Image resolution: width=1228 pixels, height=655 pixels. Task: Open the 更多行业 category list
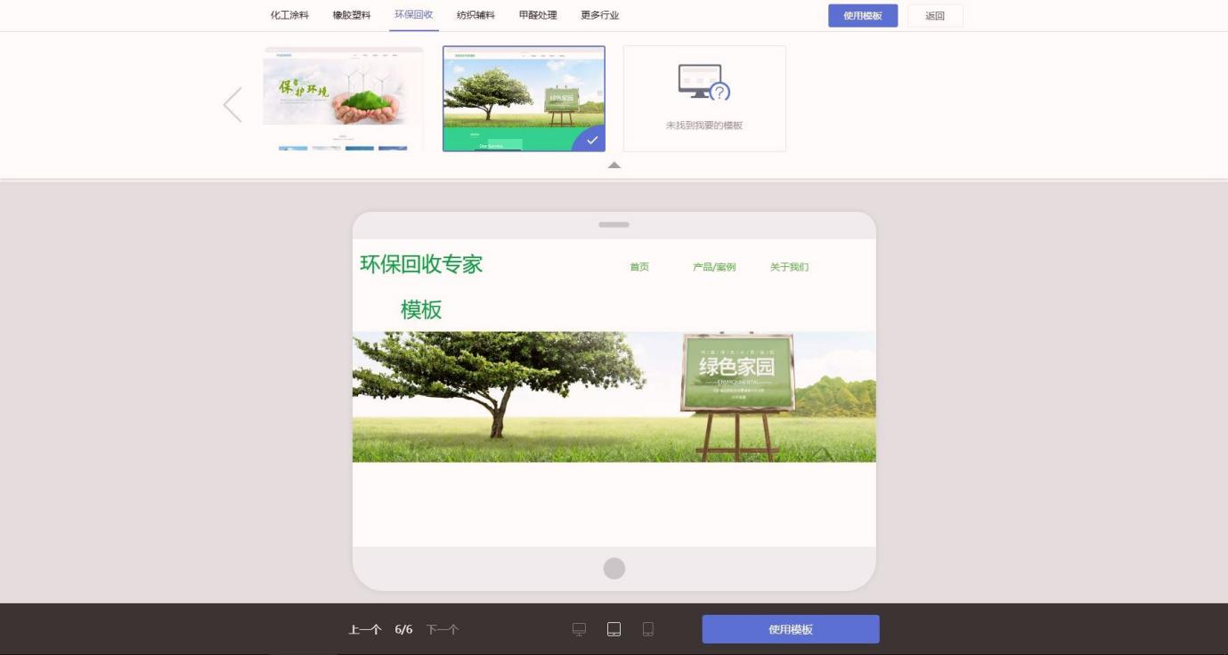600,15
